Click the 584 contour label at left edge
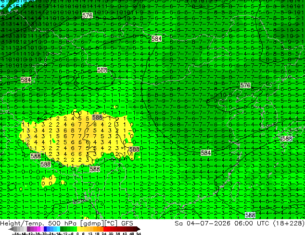 click(x=26, y=80)
